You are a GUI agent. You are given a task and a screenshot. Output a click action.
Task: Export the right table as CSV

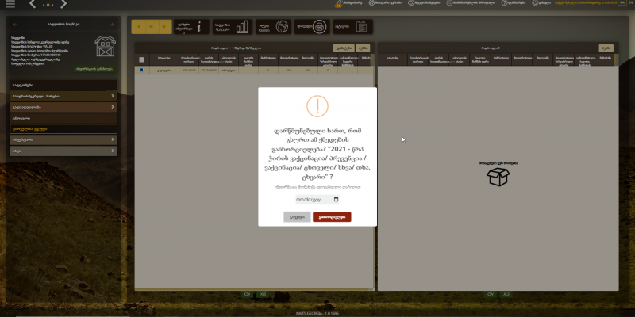tap(490, 294)
